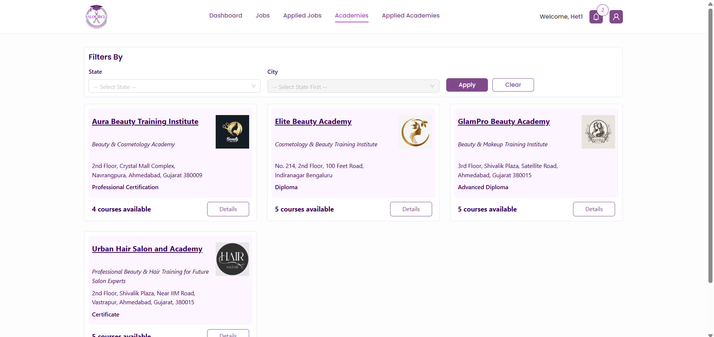This screenshot has width=714, height=337.
Task: Go to the Dashboard tab
Action: [226, 16]
